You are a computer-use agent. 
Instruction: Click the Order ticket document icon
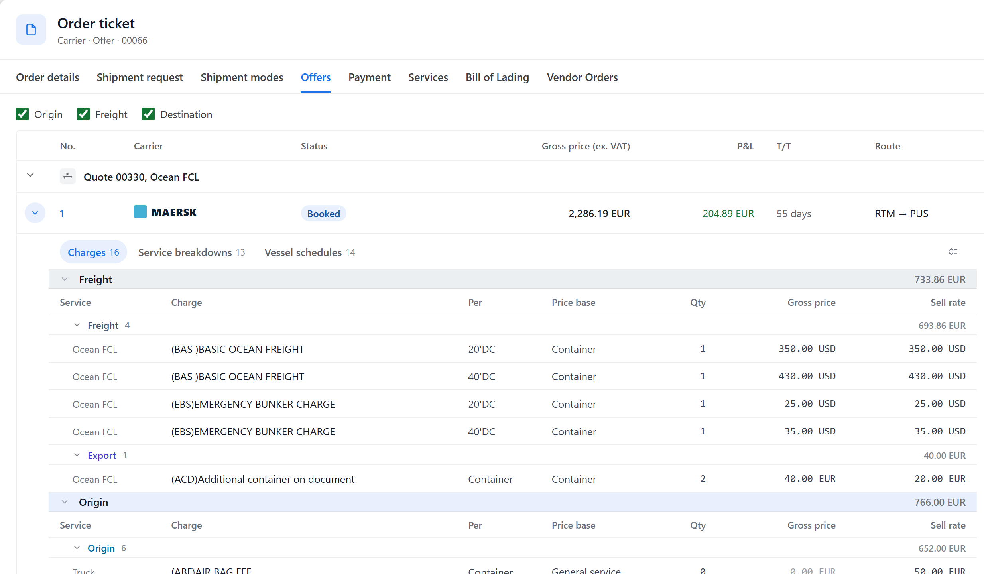(31, 29)
